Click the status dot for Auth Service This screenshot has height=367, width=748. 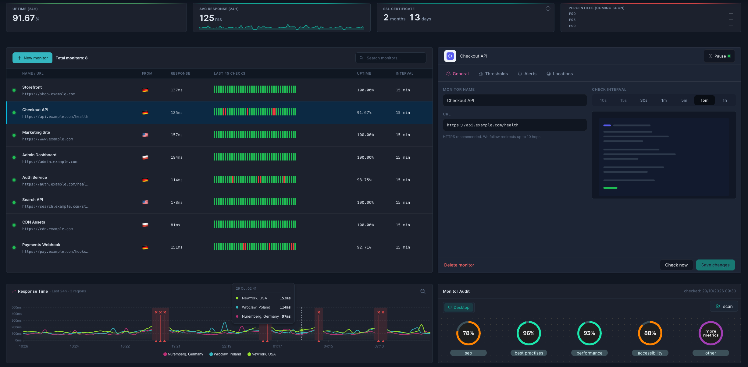point(14,180)
